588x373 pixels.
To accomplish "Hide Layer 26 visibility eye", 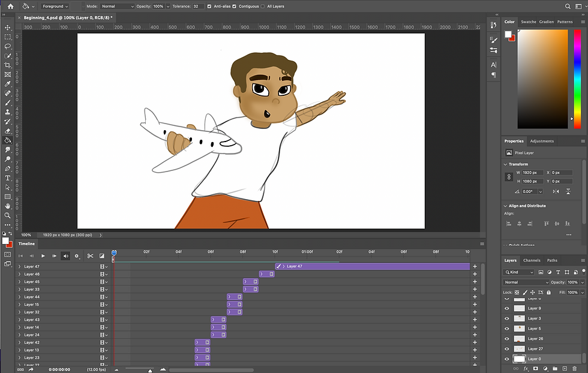I will point(507,339).
